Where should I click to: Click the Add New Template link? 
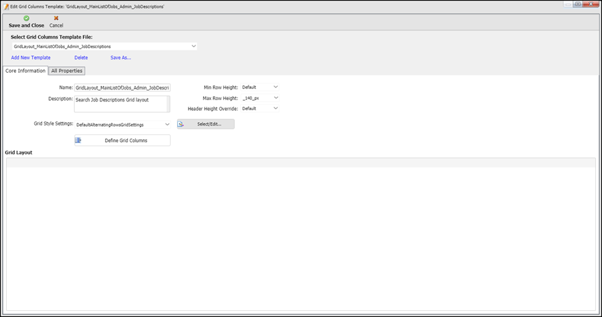[x=31, y=58]
